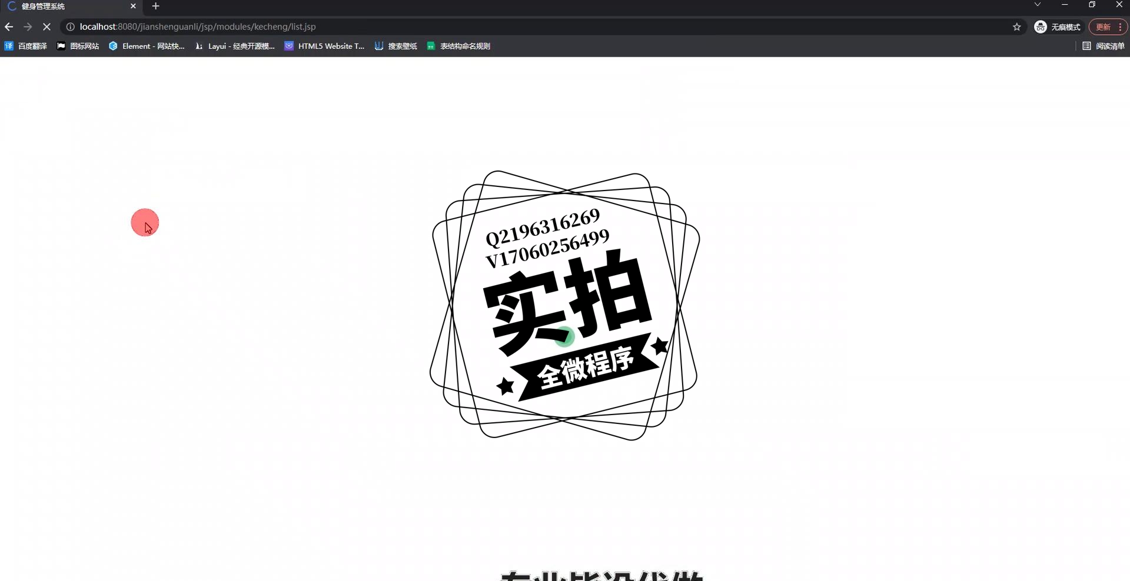
Task: View site information icon
Action: coord(70,27)
